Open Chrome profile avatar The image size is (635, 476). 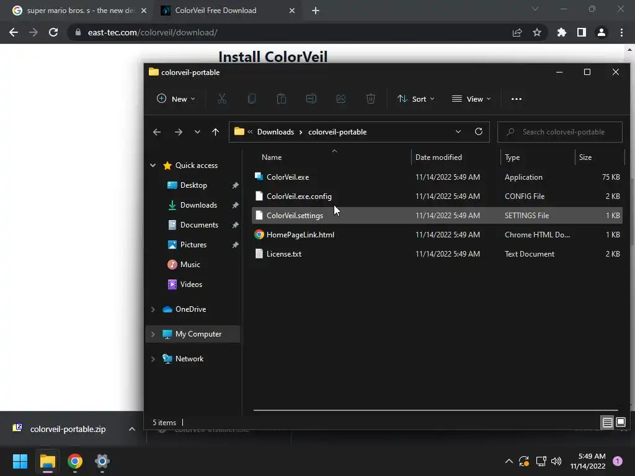coord(602,32)
